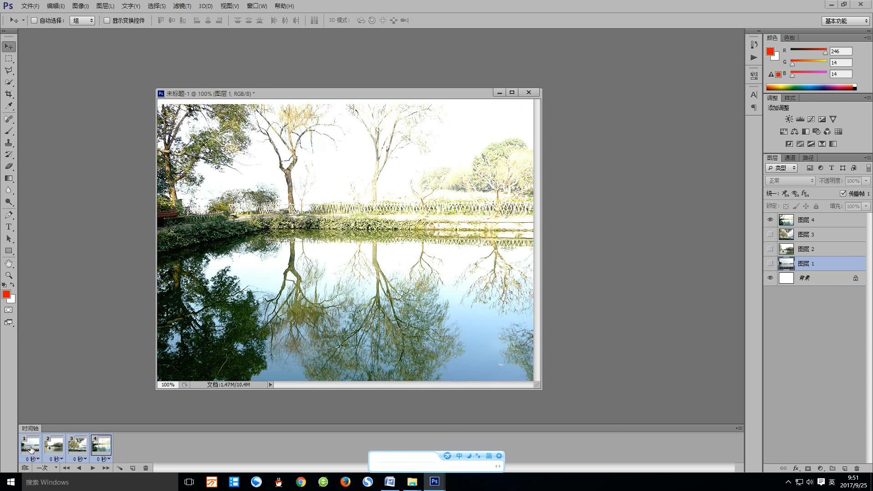Open the 窗口(W) menu
The image size is (873, 491).
(257, 6)
